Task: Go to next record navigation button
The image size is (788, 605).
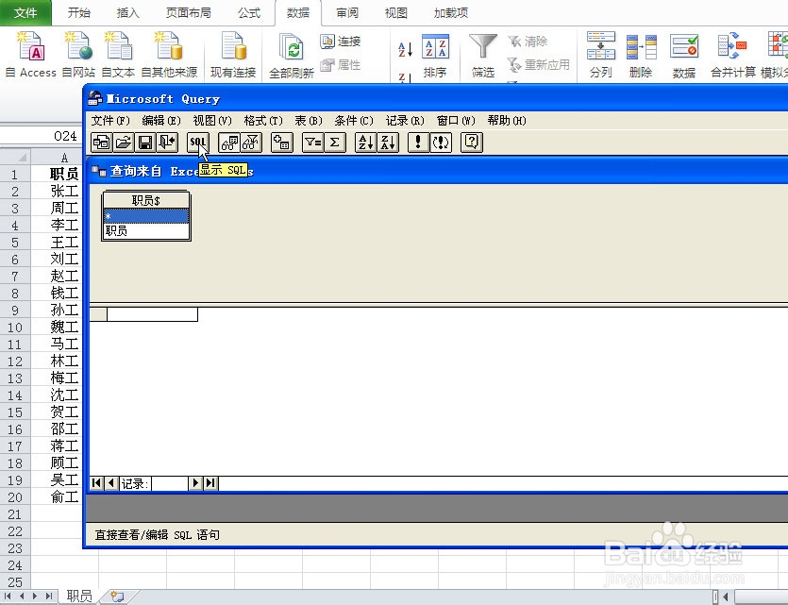Action: (x=195, y=483)
